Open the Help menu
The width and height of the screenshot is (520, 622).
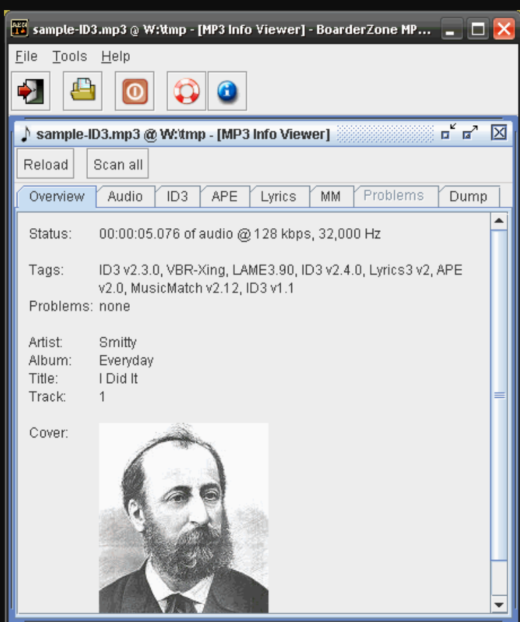click(x=115, y=57)
